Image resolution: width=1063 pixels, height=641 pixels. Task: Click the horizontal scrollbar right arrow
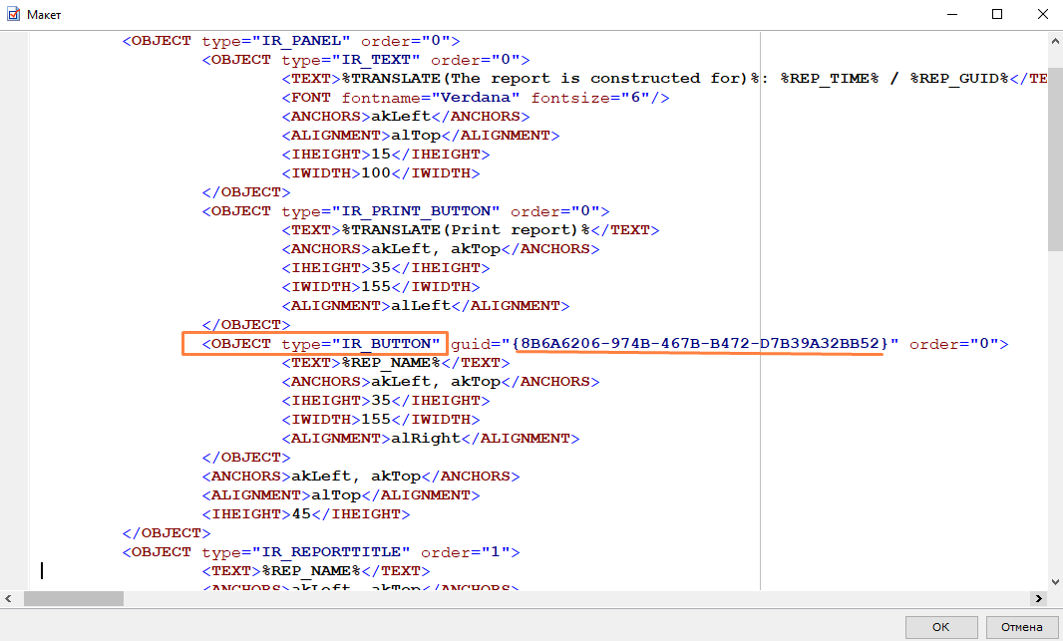point(1038,598)
